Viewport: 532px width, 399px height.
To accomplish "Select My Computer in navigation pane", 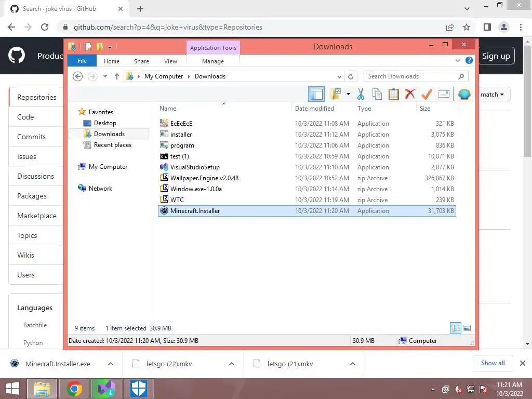I will click(x=108, y=167).
